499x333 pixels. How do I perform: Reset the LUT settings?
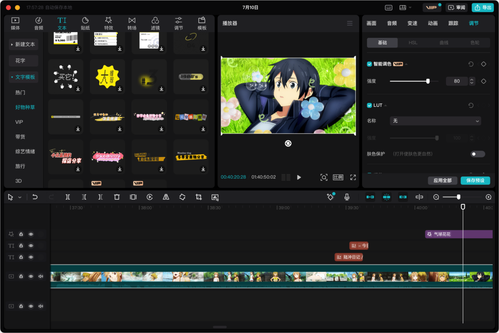point(471,105)
